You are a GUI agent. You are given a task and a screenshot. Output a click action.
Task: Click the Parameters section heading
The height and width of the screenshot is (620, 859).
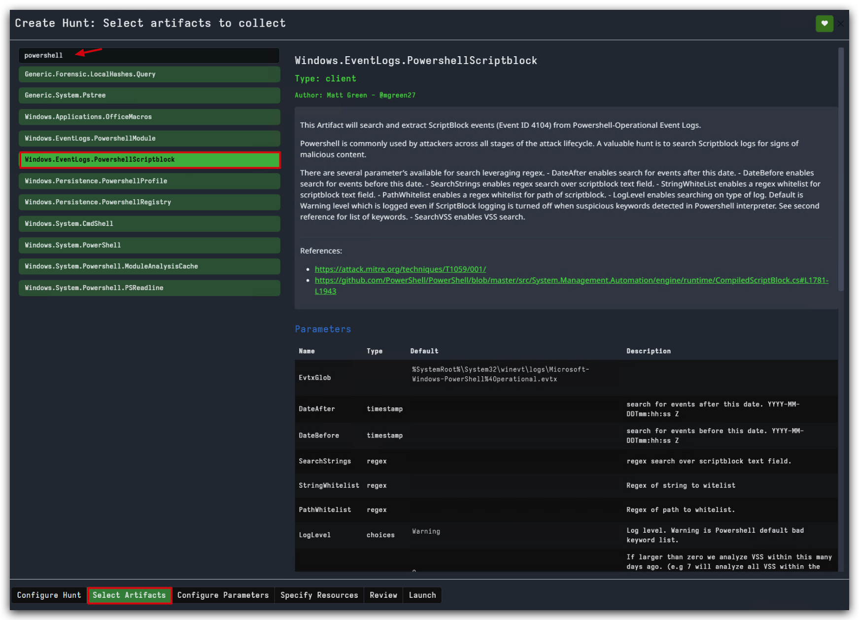click(323, 329)
